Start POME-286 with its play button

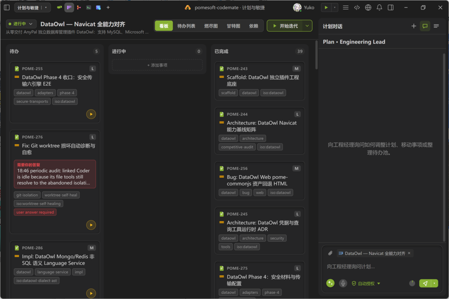click(x=91, y=293)
